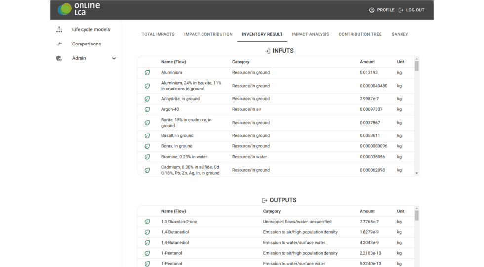Open the Sankey tab
Viewport: 484px width, 267px height.
(400, 34)
